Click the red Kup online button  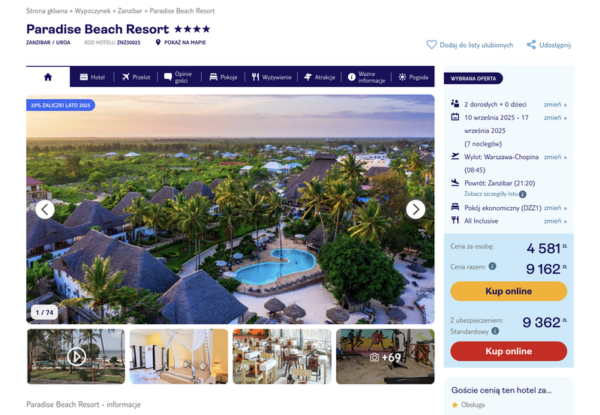[508, 351]
